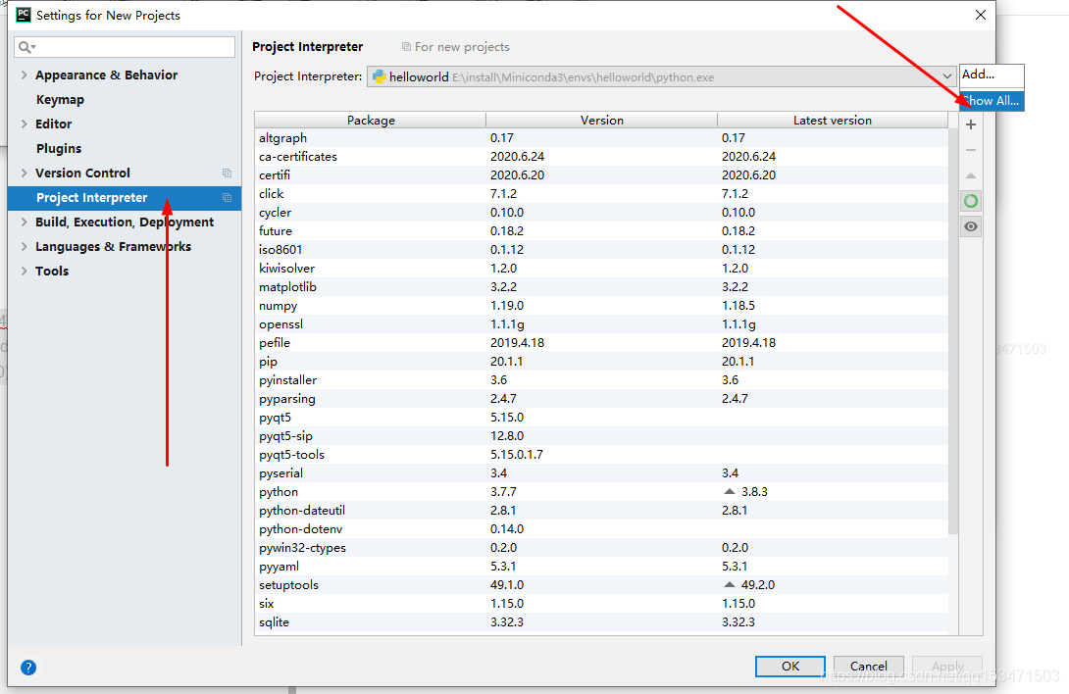Expand Build, Execution, Deployment section

(x=24, y=223)
